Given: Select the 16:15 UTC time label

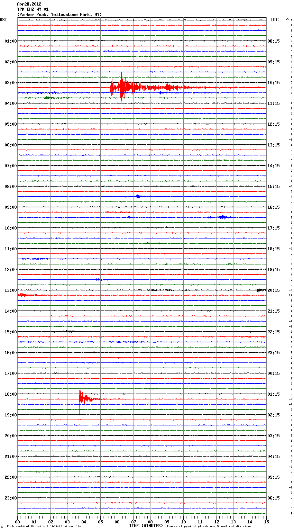Looking at the screenshot, I should pos(274,207).
